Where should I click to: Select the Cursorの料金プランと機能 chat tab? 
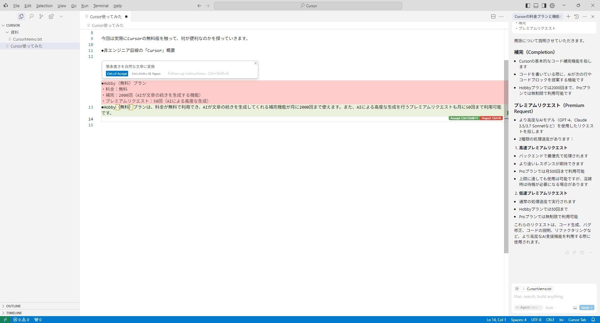[537, 17]
